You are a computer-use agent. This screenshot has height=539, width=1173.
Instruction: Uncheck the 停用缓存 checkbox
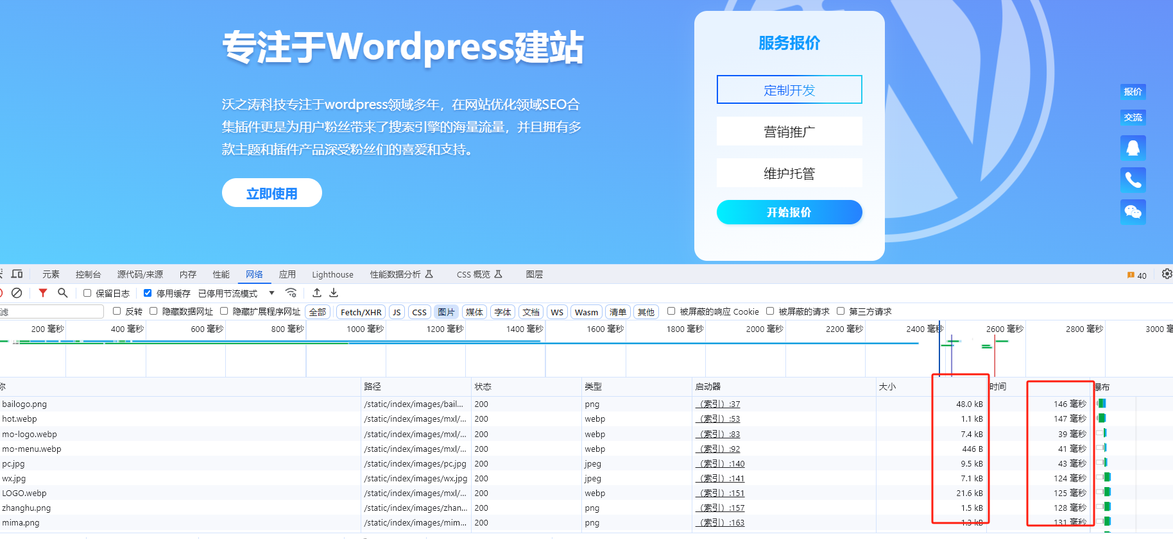[148, 293]
